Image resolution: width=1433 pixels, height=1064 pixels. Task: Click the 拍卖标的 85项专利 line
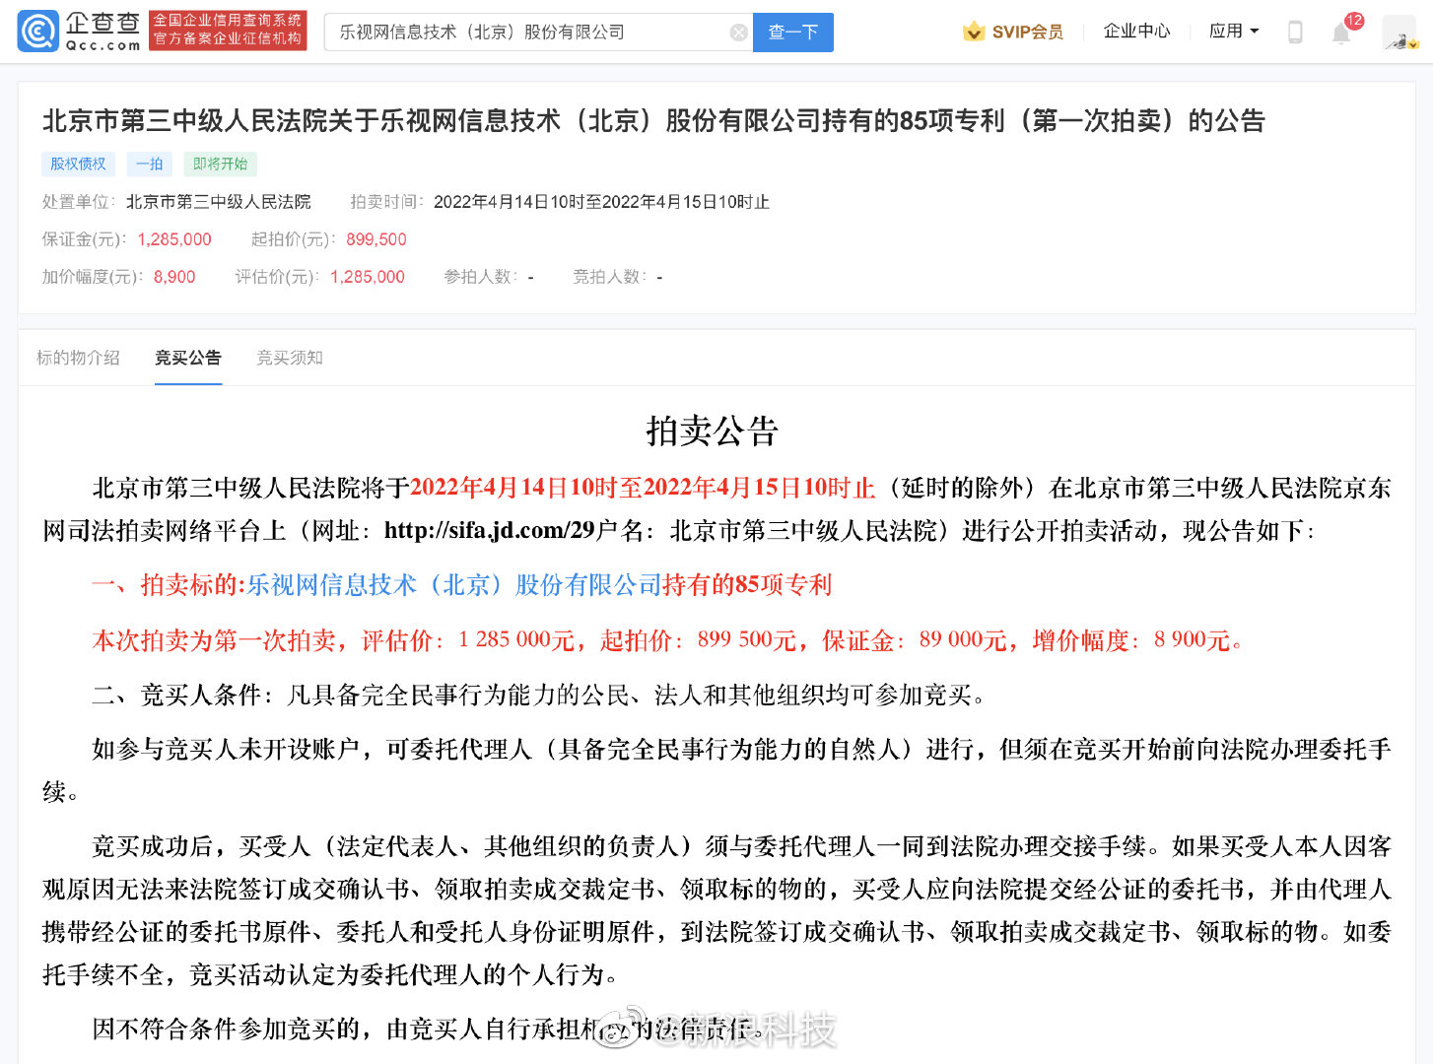pos(462,585)
